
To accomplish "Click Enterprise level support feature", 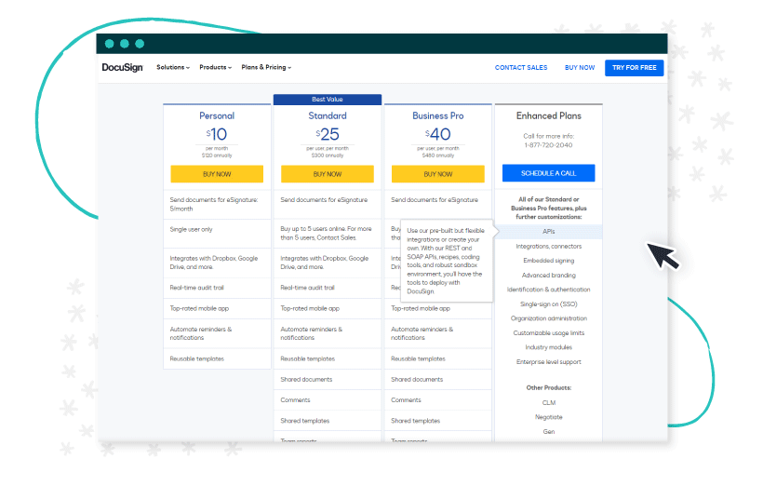I will coord(548,362).
